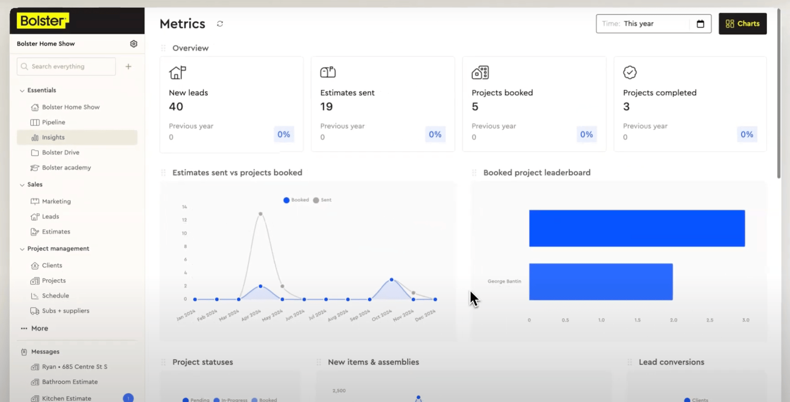Click the Charts button
The image size is (790, 402).
click(x=742, y=24)
